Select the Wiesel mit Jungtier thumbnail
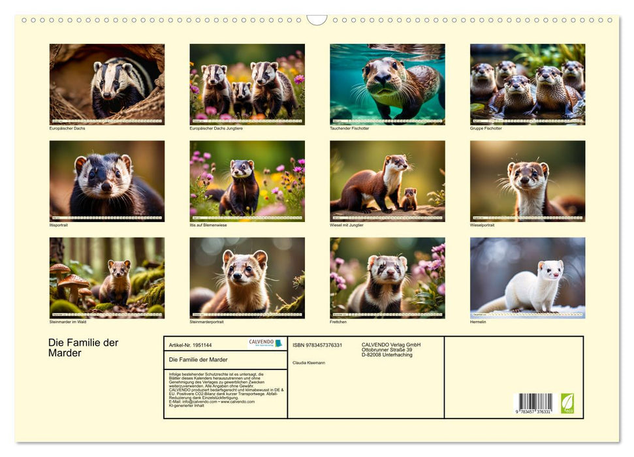 (x=387, y=181)
